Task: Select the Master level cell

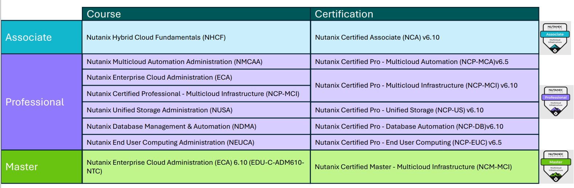Action: [x=41, y=167]
